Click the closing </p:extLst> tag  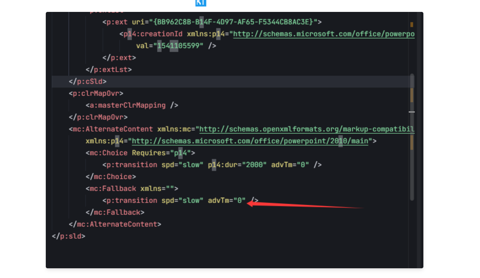click(x=109, y=70)
